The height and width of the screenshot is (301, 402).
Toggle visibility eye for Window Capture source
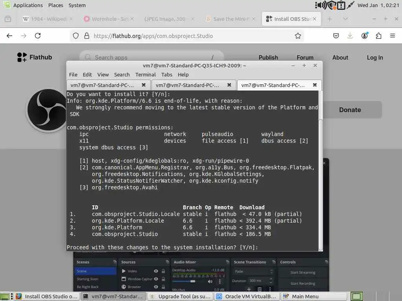[156, 279]
